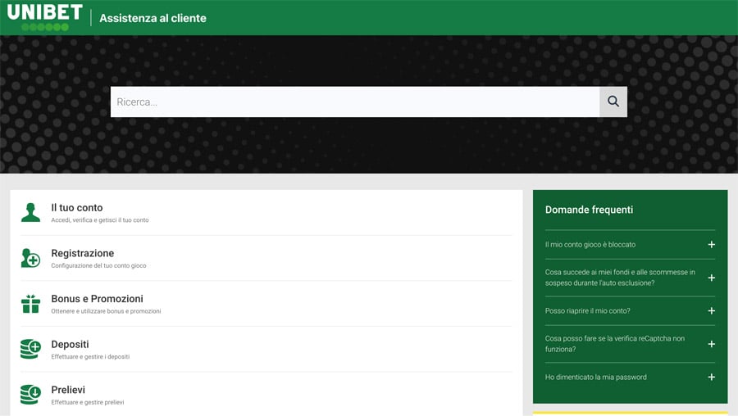This screenshot has width=738, height=416.
Task: Expand 'Ho dimenticato la mia password' plus
Action: pos(711,377)
